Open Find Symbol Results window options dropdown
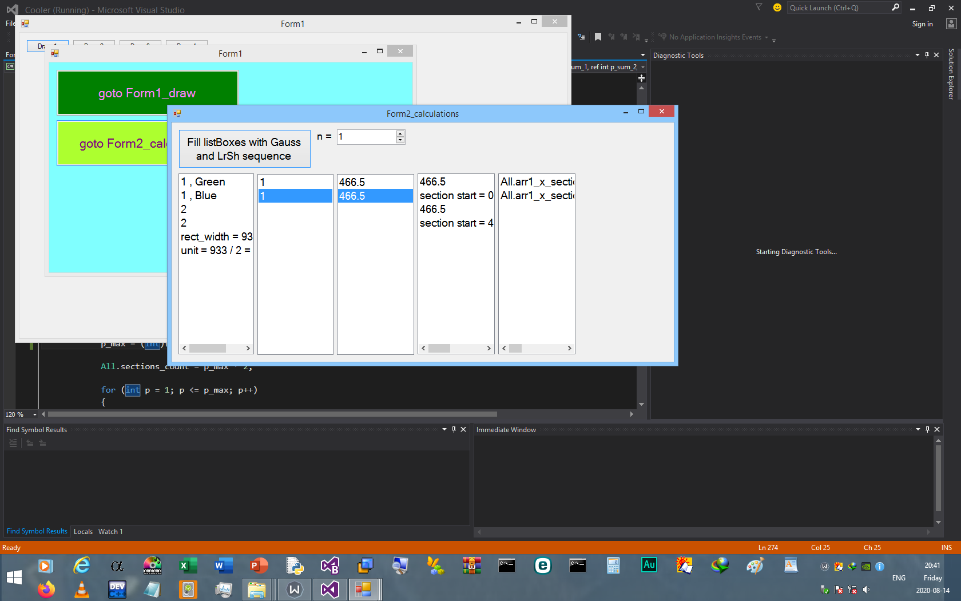The height and width of the screenshot is (601, 961). pyautogui.click(x=444, y=429)
